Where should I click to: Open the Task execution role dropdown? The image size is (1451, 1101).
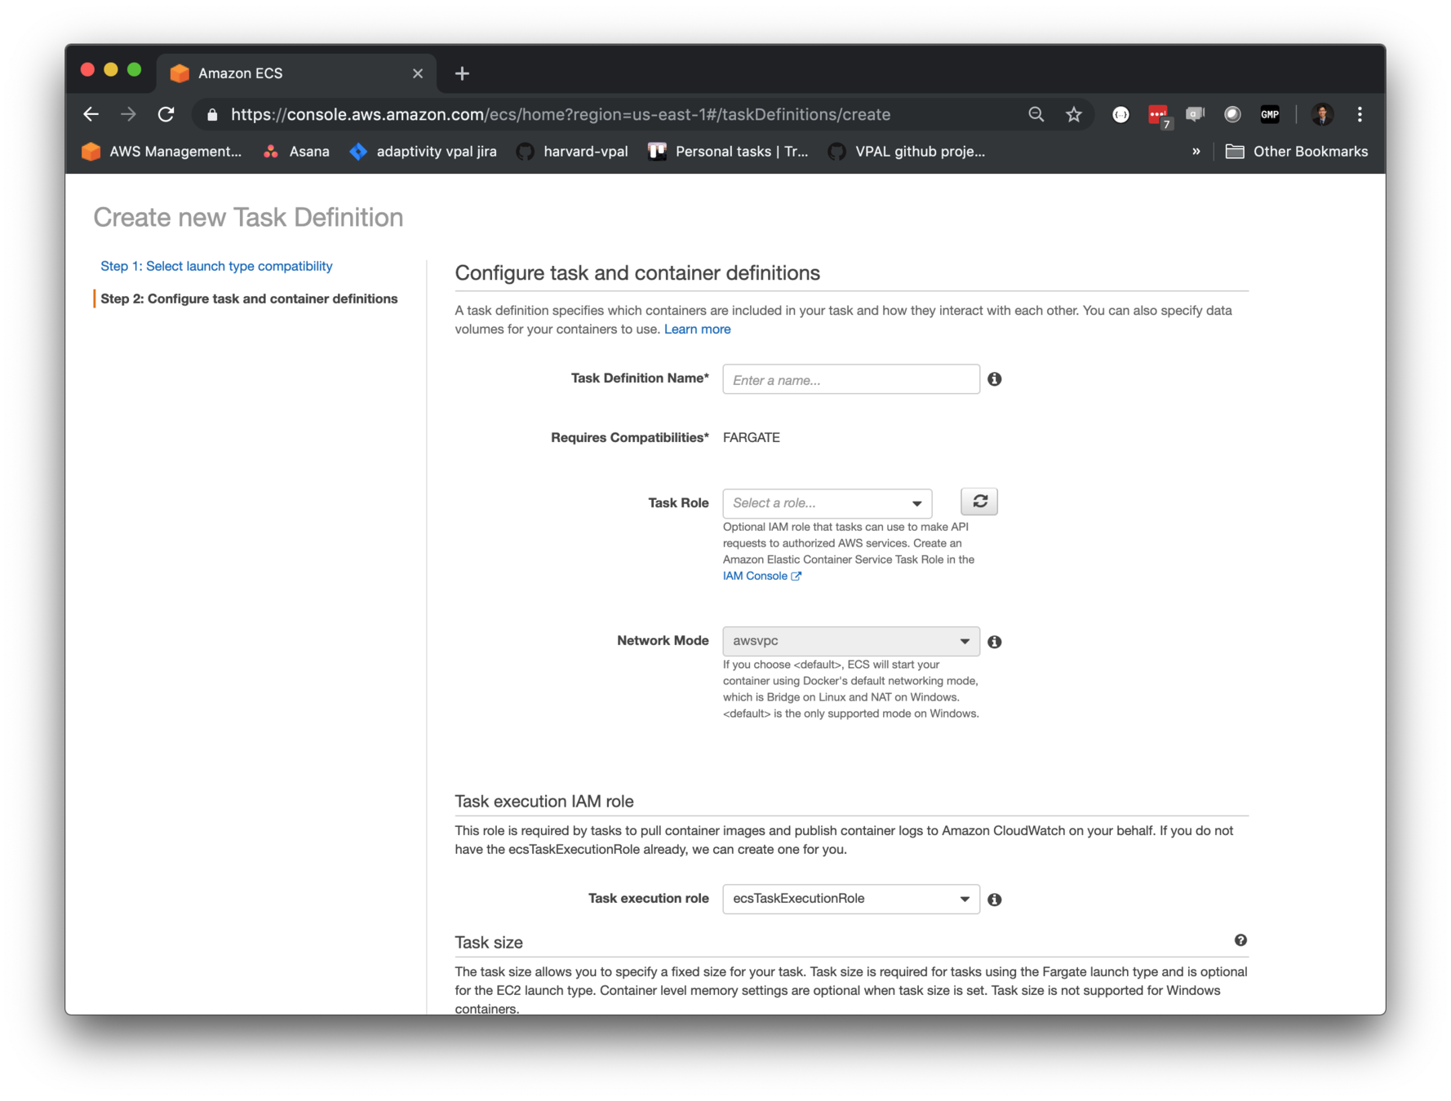pyautogui.click(x=851, y=899)
